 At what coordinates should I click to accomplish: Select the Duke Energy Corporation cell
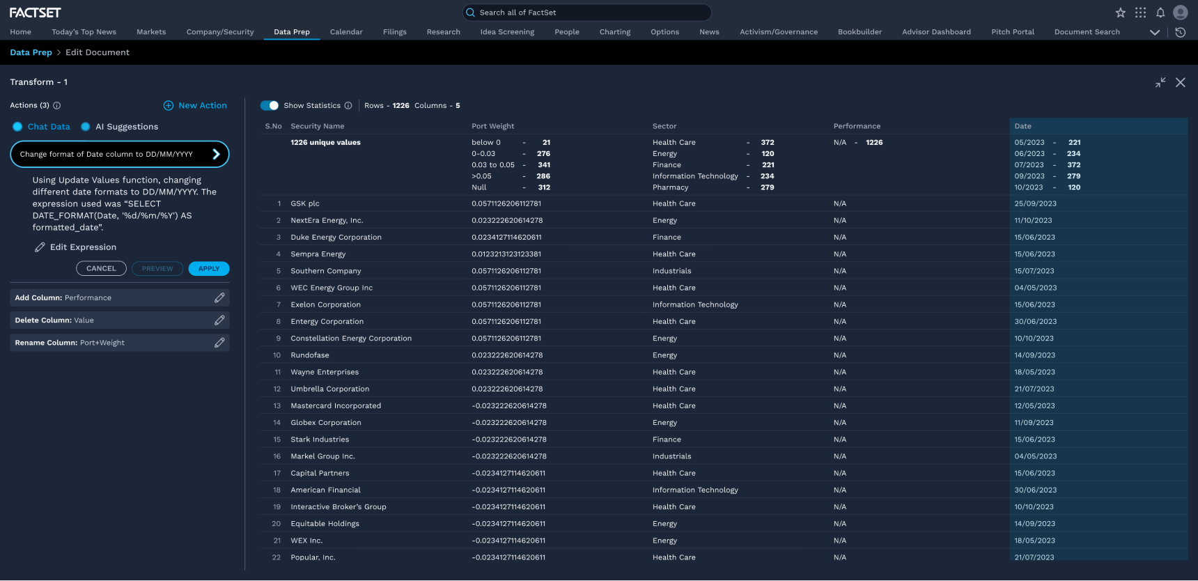(336, 238)
